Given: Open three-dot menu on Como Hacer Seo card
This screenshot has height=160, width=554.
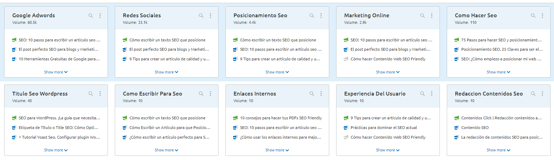Looking at the screenshot, I should 543,16.
